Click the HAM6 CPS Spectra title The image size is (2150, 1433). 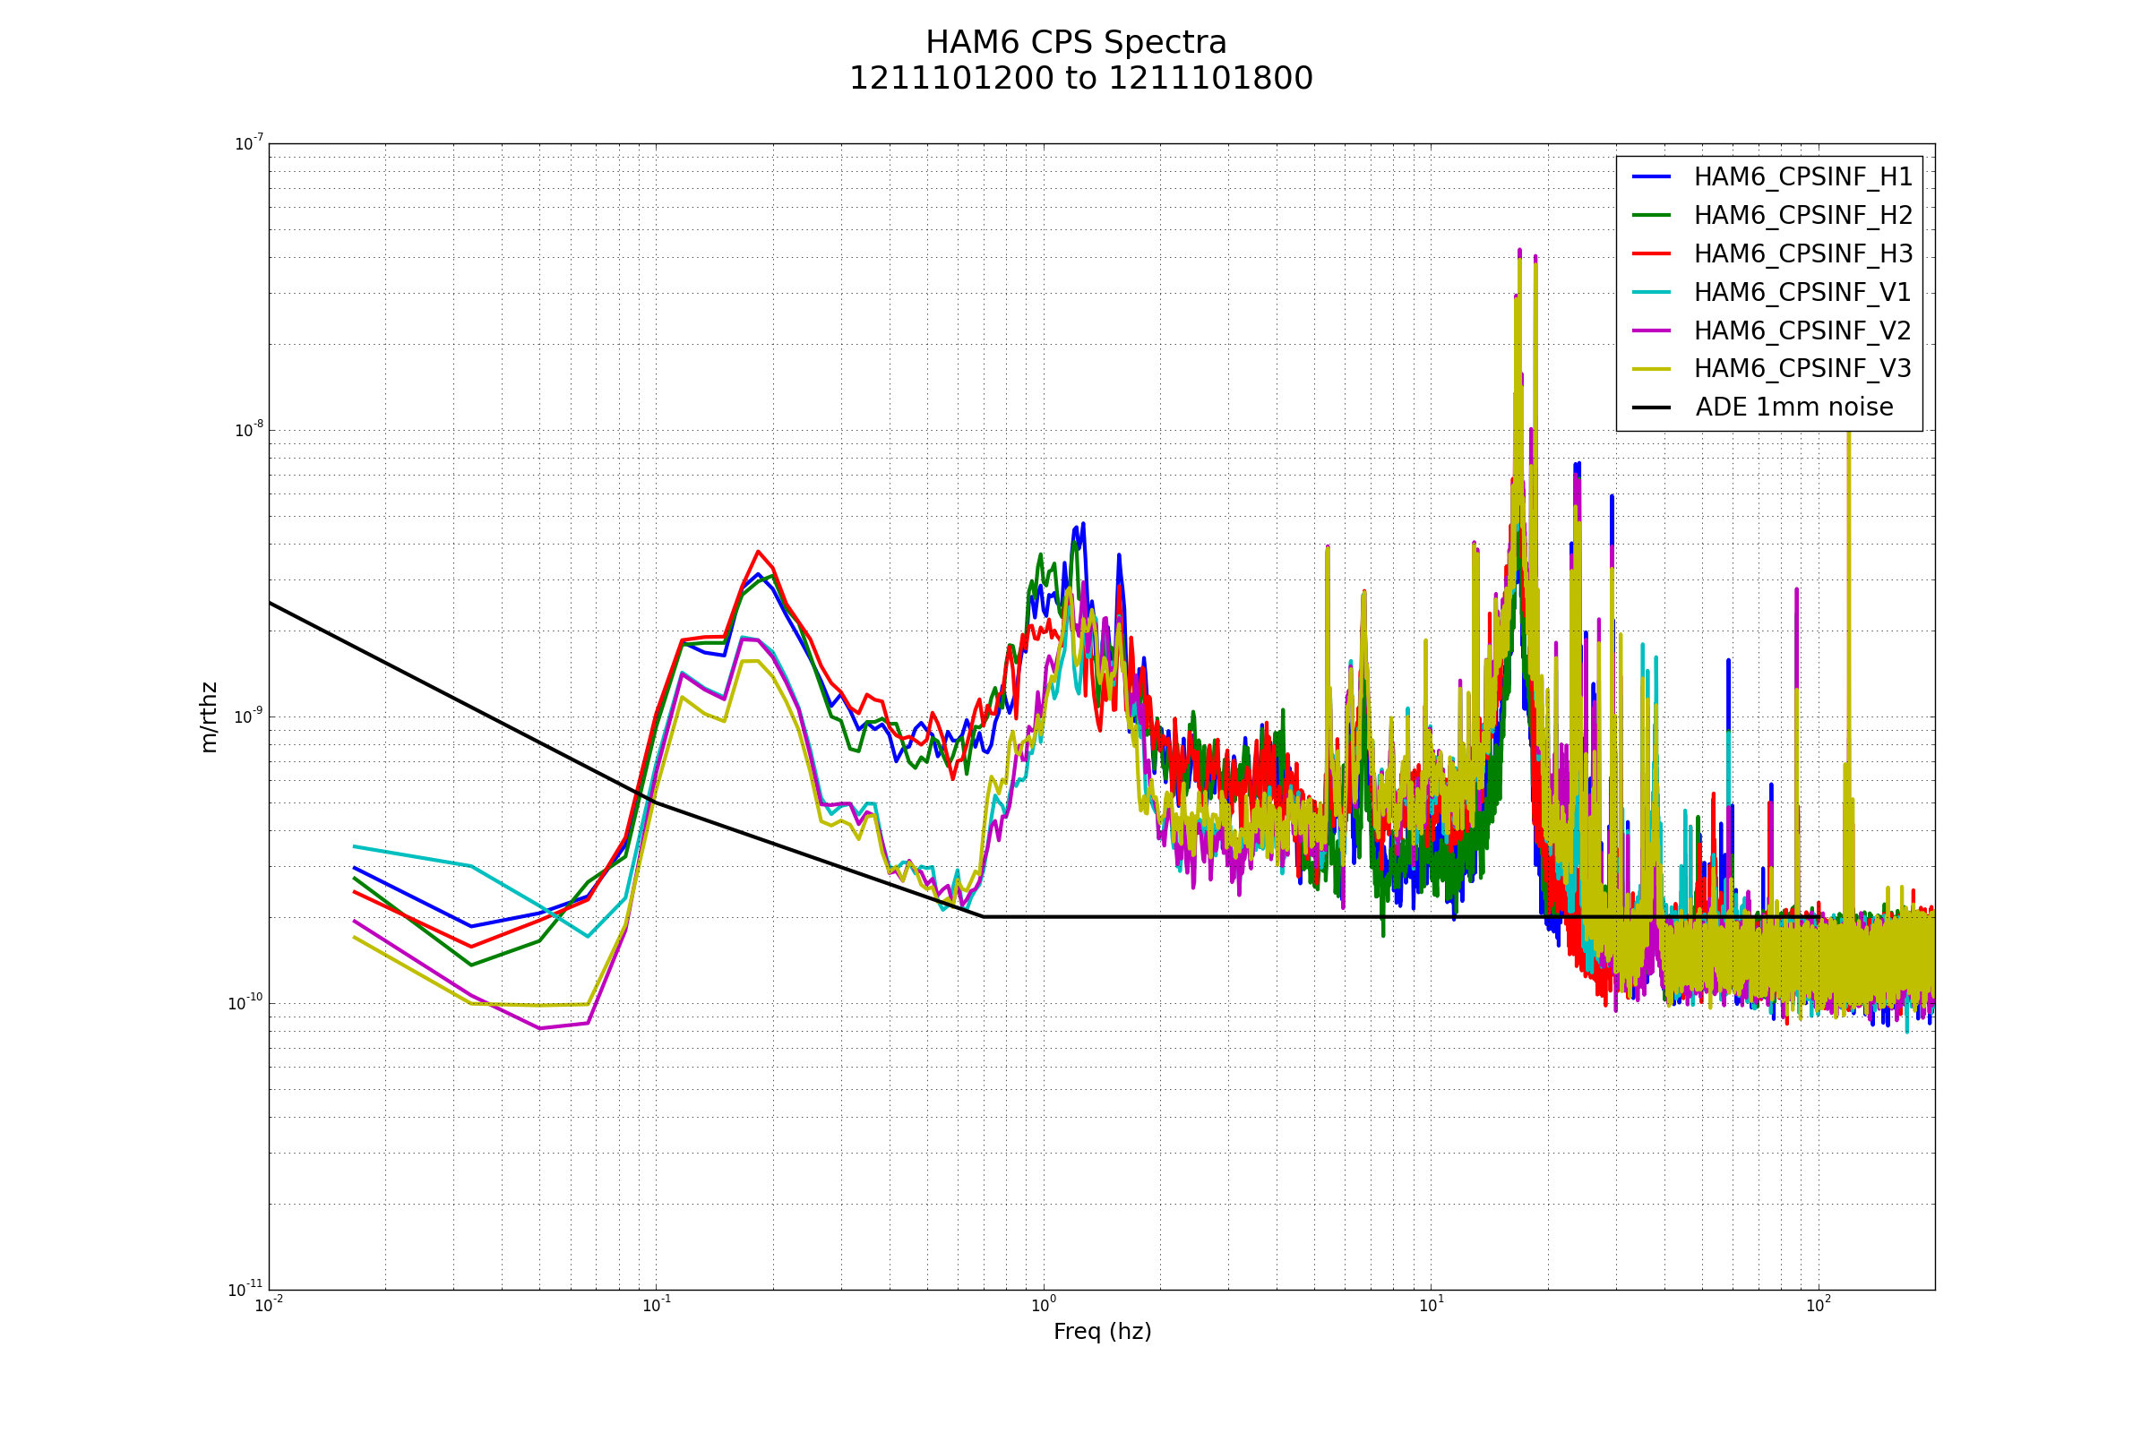[1076, 43]
